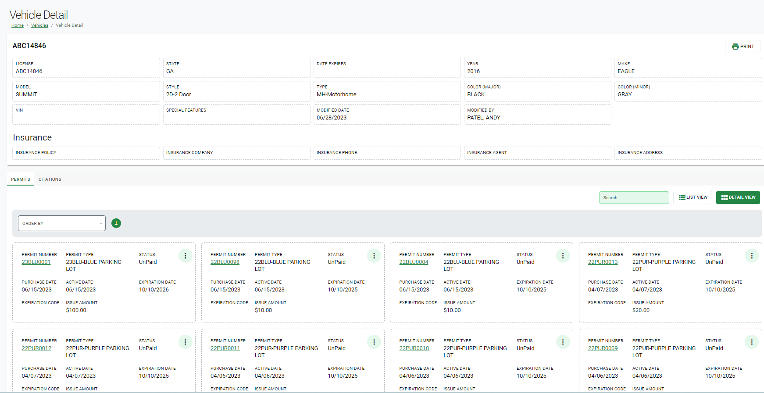This screenshot has height=393, width=764.
Task: Click the permits Search field
Action: tap(634, 197)
